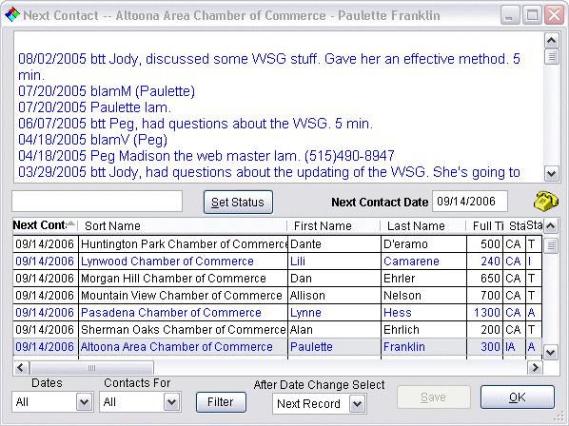
Task: Click last name Hess cell
Action: 423,313
